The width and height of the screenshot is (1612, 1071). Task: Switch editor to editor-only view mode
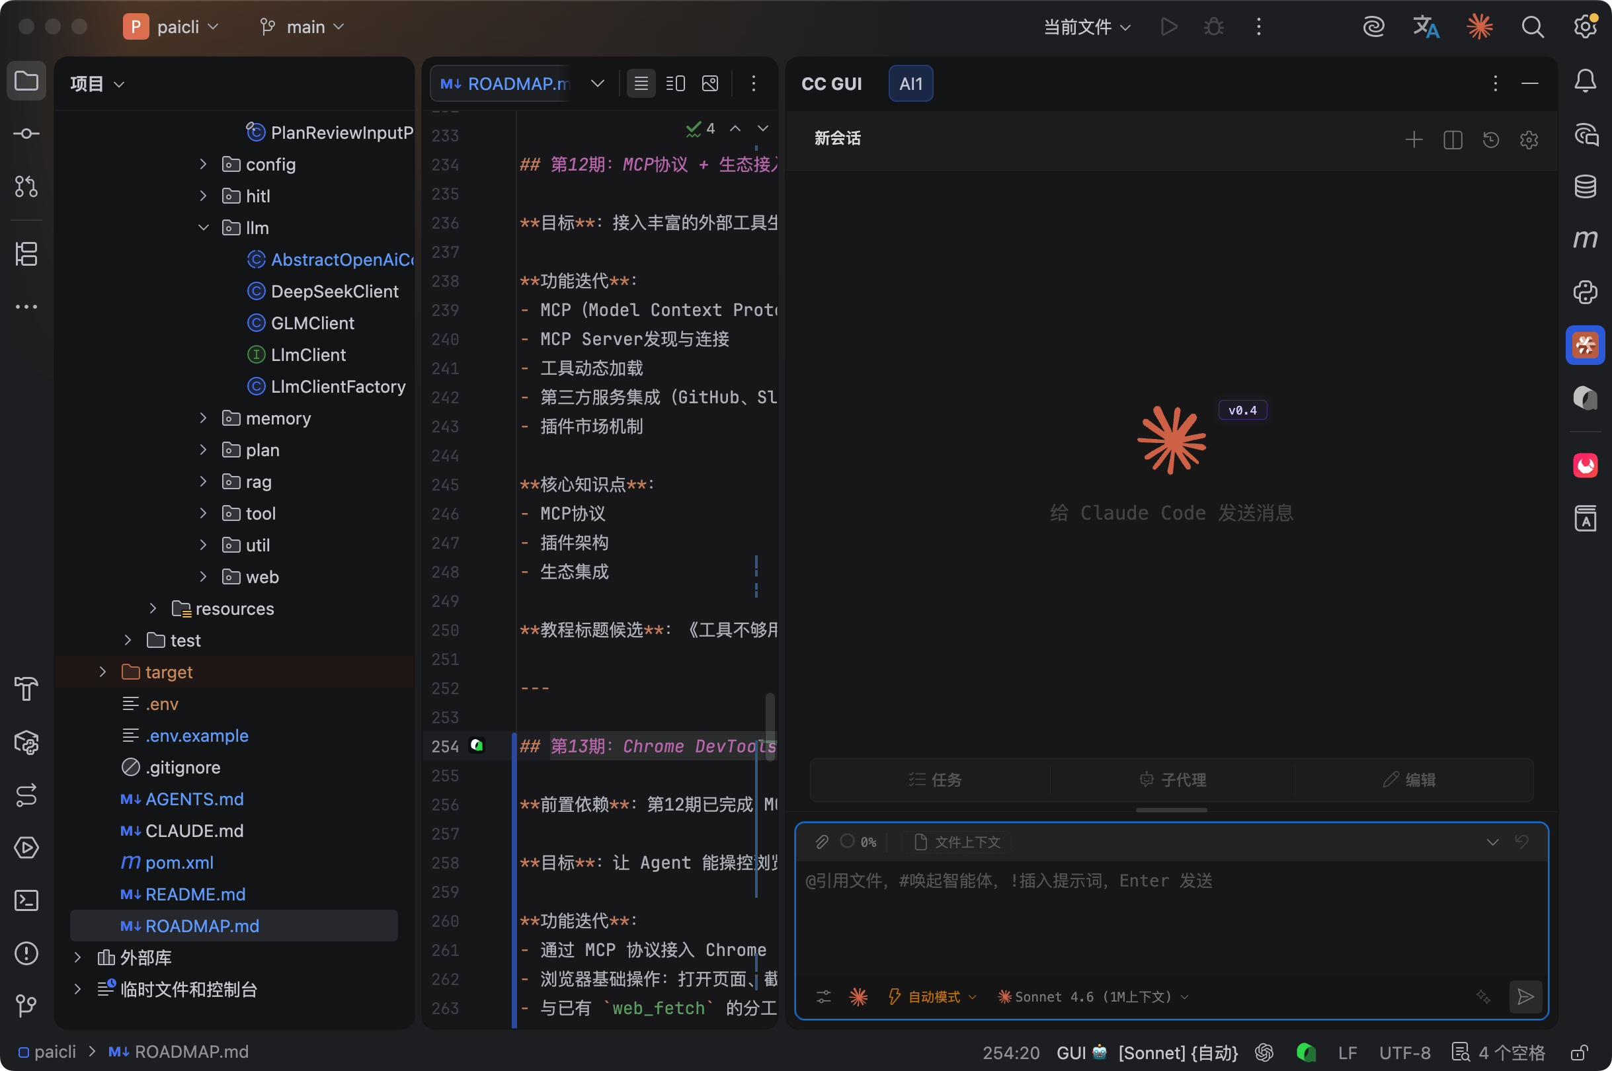tap(641, 83)
